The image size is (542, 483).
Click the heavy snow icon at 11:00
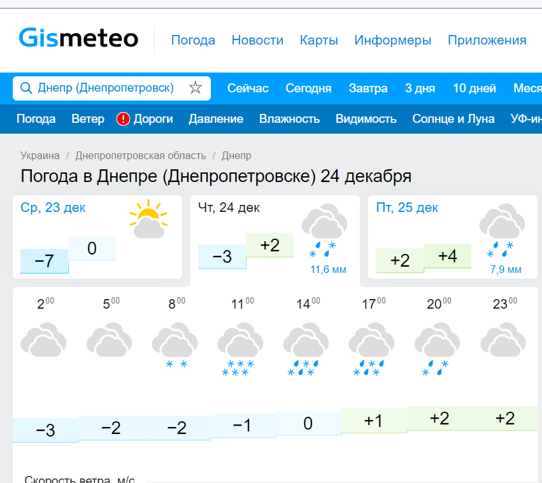240,349
